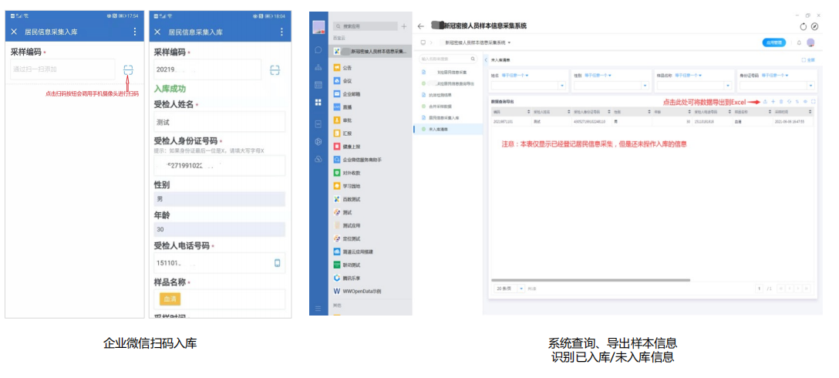Open the 腾讯乐享 app

[x=353, y=278]
